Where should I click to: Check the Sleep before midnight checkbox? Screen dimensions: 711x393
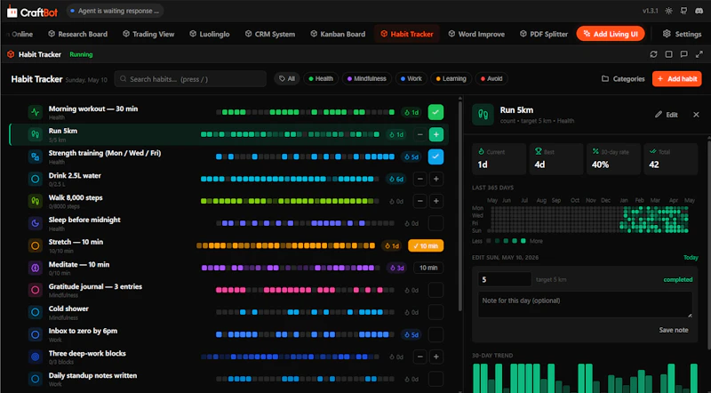[x=435, y=223]
